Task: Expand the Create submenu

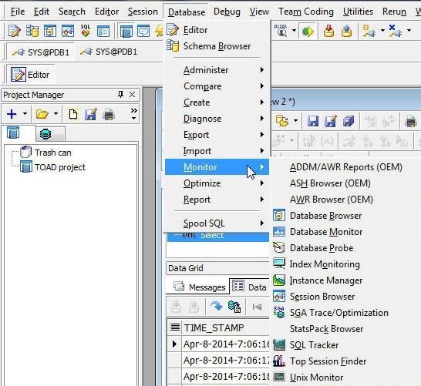Action: click(217, 102)
